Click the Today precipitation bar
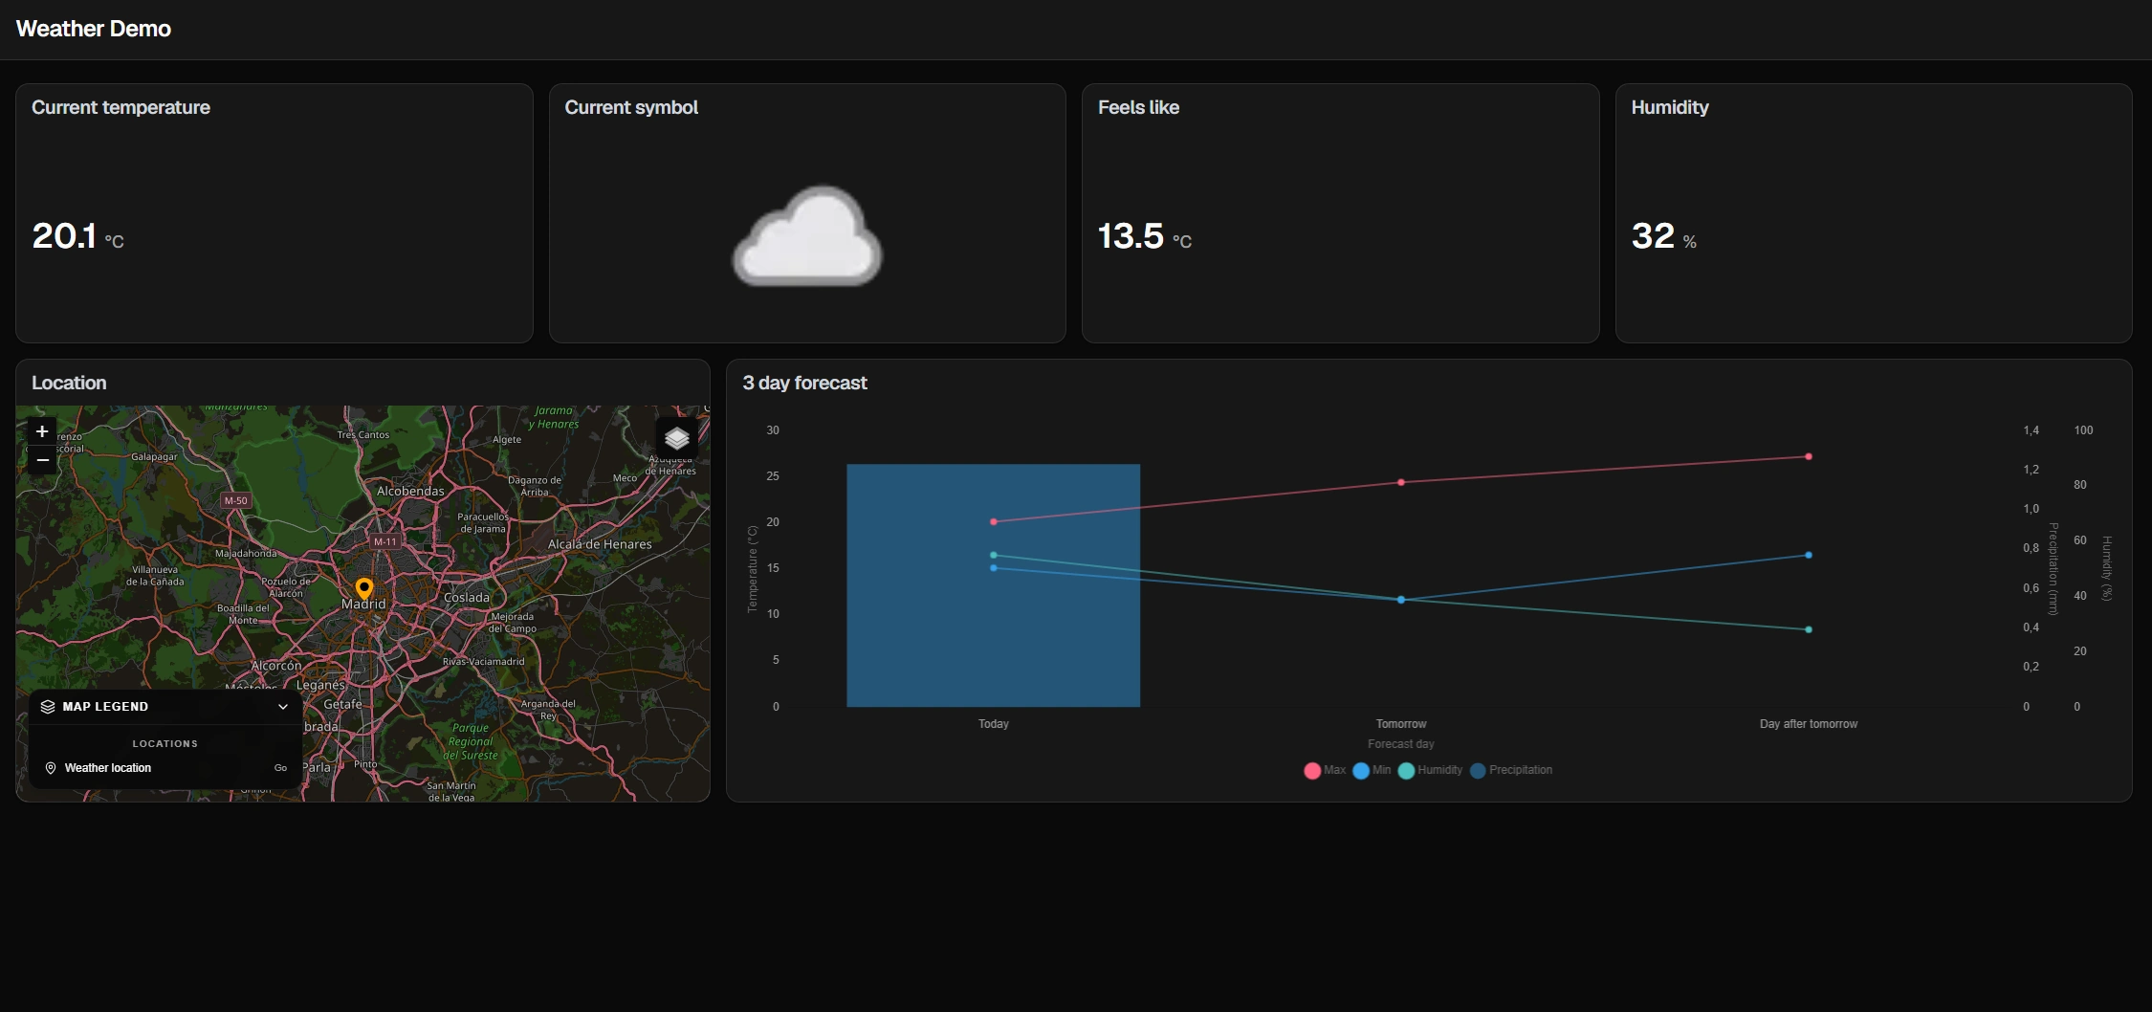The height and width of the screenshot is (1012, 2152). (x=993, y=585)
